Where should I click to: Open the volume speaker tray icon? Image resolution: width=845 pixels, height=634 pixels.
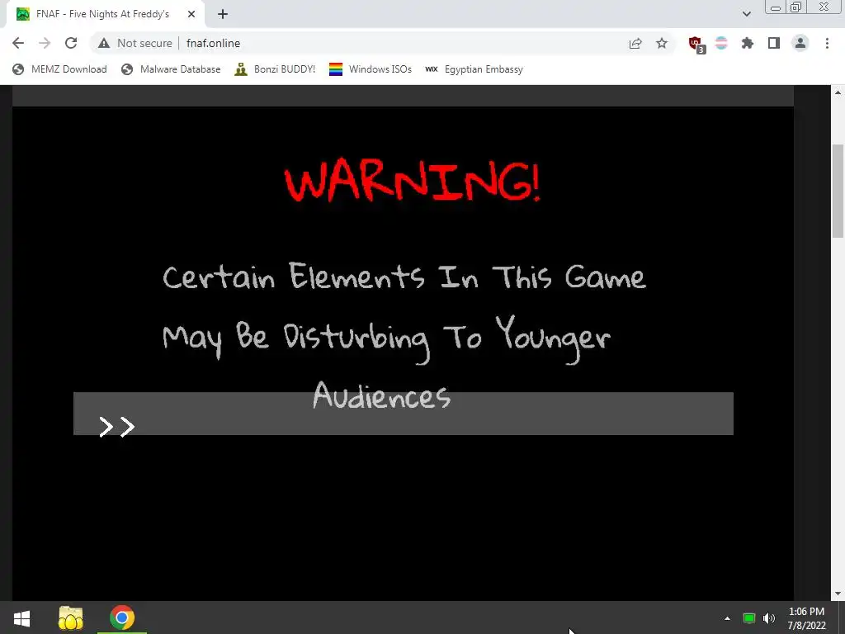click(769, 618)
